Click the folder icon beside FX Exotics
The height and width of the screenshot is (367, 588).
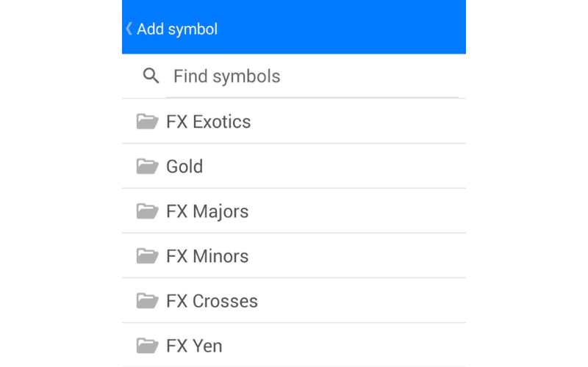[147, 121]
